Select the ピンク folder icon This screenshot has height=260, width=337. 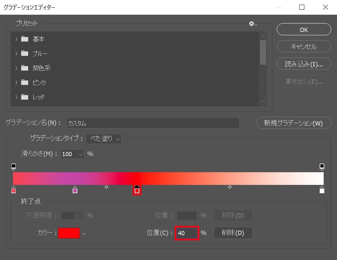click(x=25, y=82)
